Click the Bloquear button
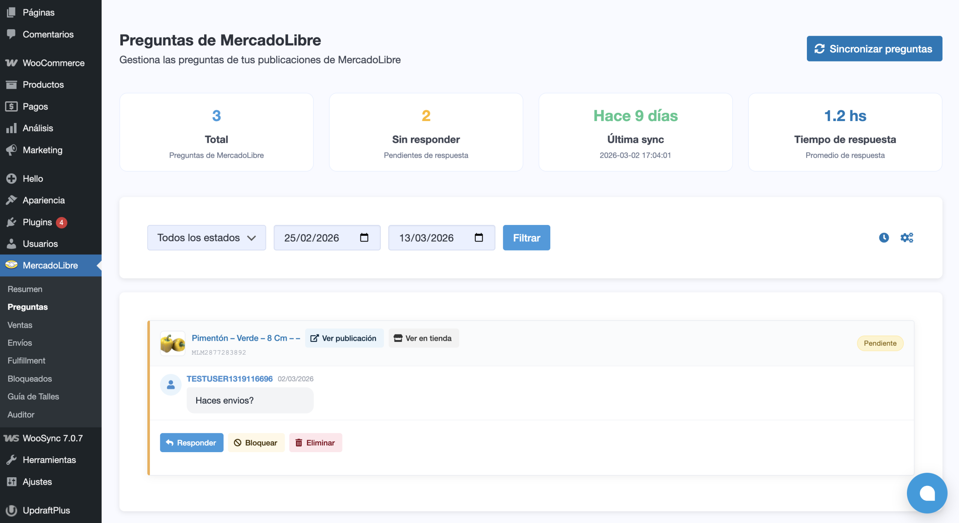 click(x=256, y=443)
